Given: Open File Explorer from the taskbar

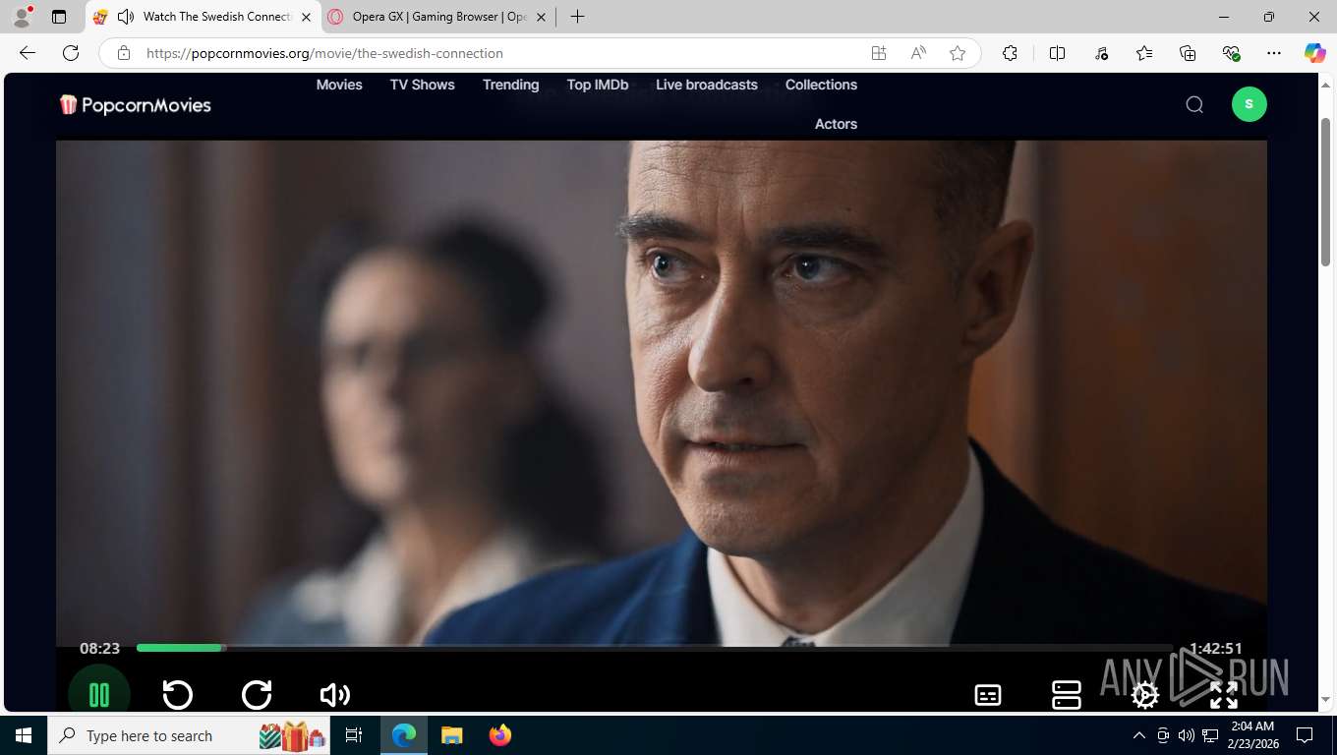Looking at the screenshot, I should [451, 735].
